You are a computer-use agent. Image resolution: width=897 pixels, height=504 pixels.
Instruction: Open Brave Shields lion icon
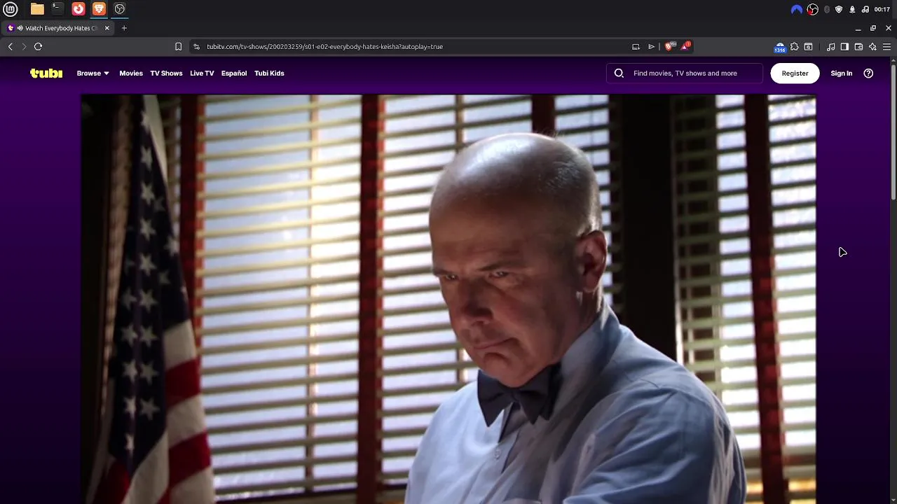point(669,46)
